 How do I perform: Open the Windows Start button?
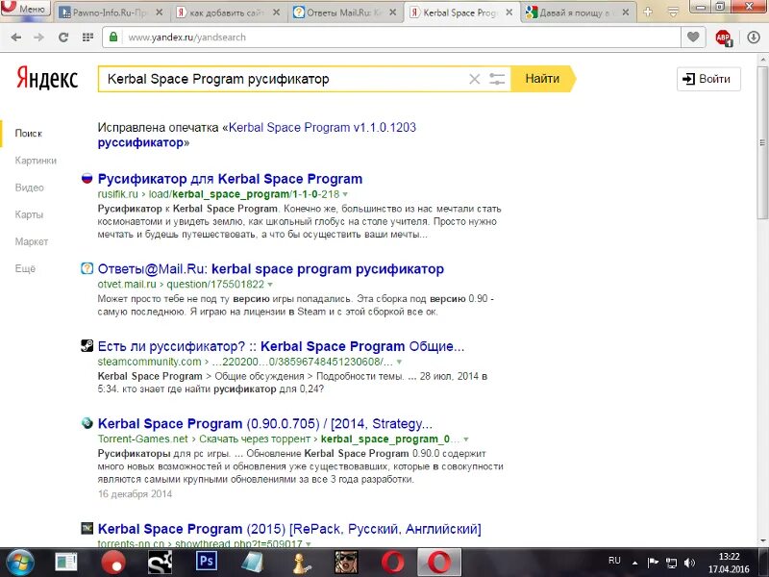point(18,563)
